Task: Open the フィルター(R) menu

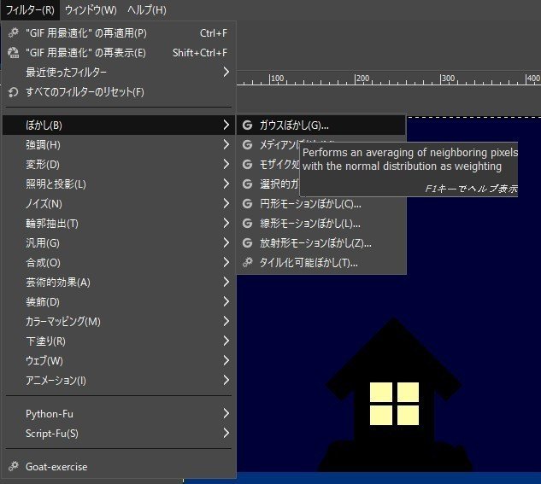Action: point(30,10)
